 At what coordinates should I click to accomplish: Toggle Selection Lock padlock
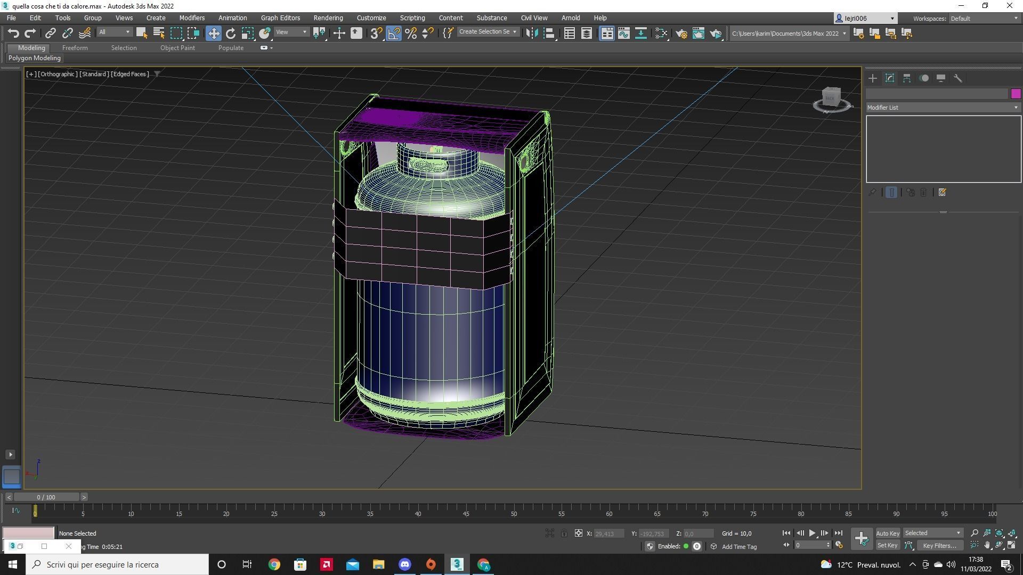point(564,533)
